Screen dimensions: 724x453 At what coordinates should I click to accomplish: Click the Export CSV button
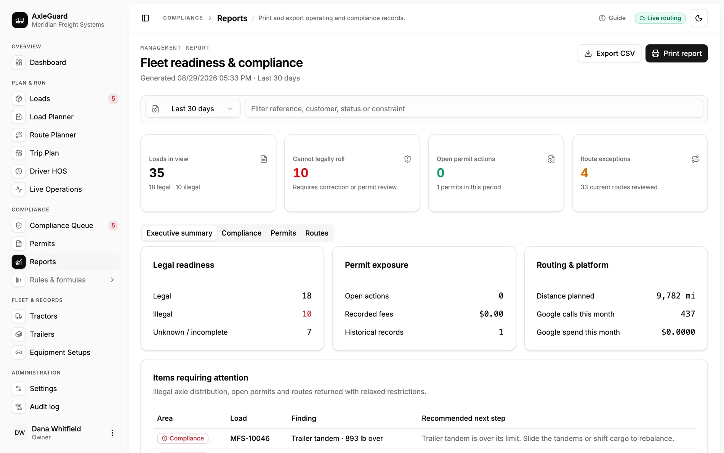(x=609, y=53)
